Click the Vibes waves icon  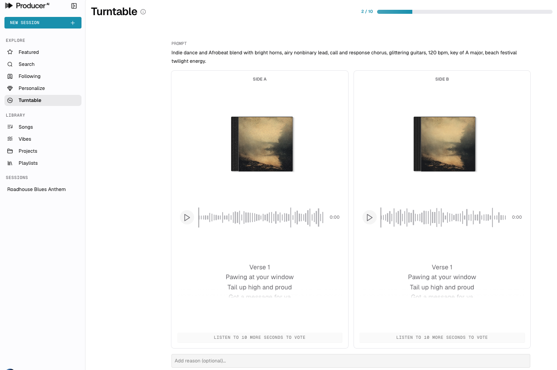click(x=10, y=139)
